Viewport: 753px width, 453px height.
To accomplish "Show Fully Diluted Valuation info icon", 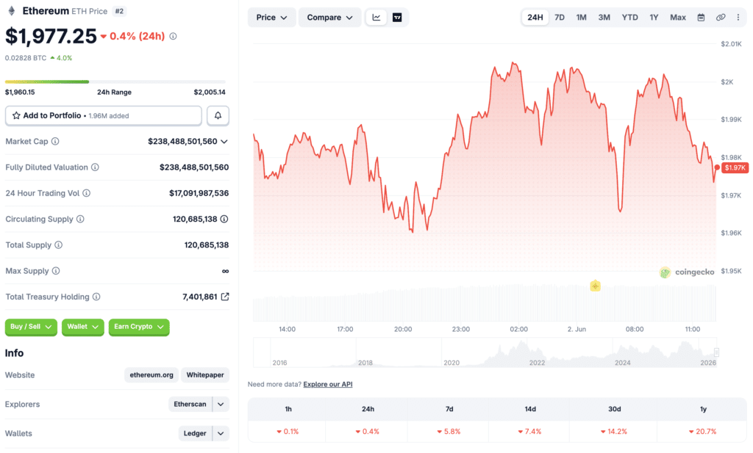I will 95,167.
